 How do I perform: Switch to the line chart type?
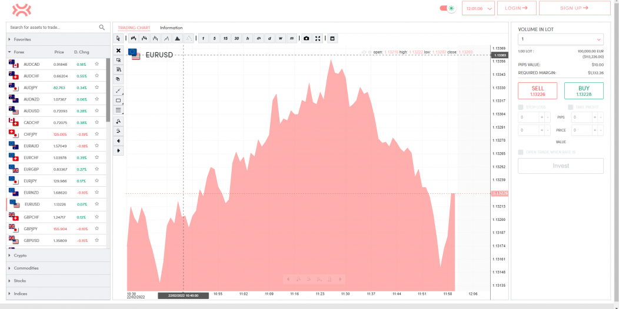(x=167, y=39)
